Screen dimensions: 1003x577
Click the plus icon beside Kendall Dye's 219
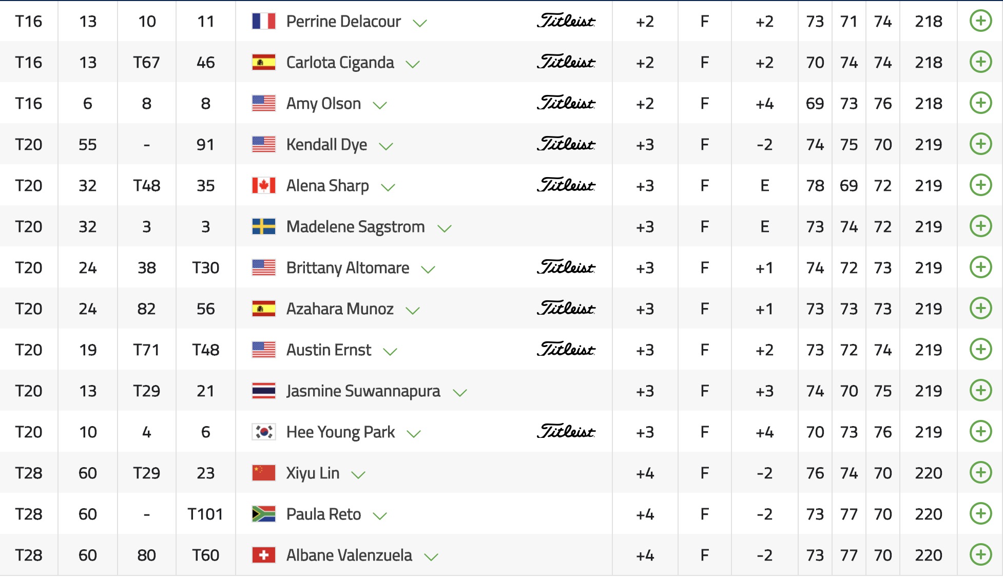tap(980, 144)
